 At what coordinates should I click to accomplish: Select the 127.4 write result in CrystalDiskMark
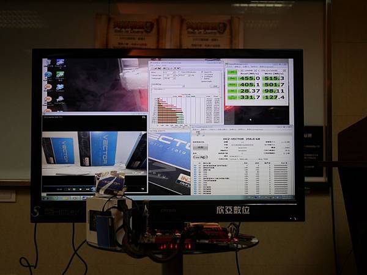(274, 98)
